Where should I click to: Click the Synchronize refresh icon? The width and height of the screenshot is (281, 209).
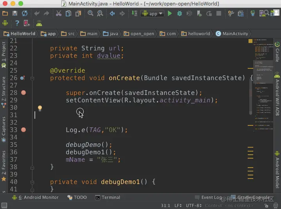click(25, 13)
